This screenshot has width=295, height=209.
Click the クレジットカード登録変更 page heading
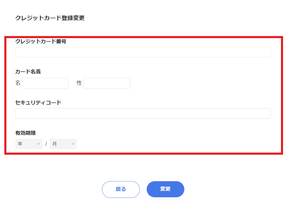pos(50,18)
